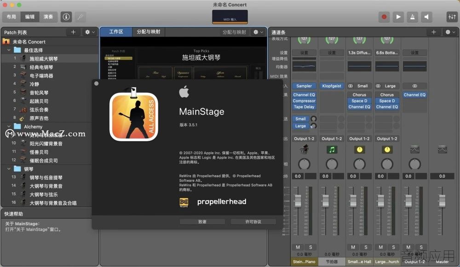Open the Compressor plug-in slot
Image resolution: width=460 pixels, height=267 pixels.
[x=304, y=101]
